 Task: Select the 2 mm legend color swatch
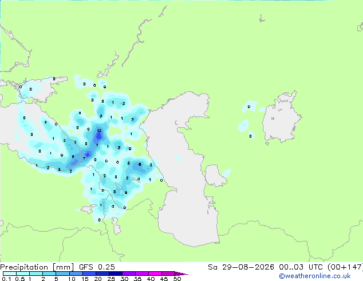[x=49, y=274]
